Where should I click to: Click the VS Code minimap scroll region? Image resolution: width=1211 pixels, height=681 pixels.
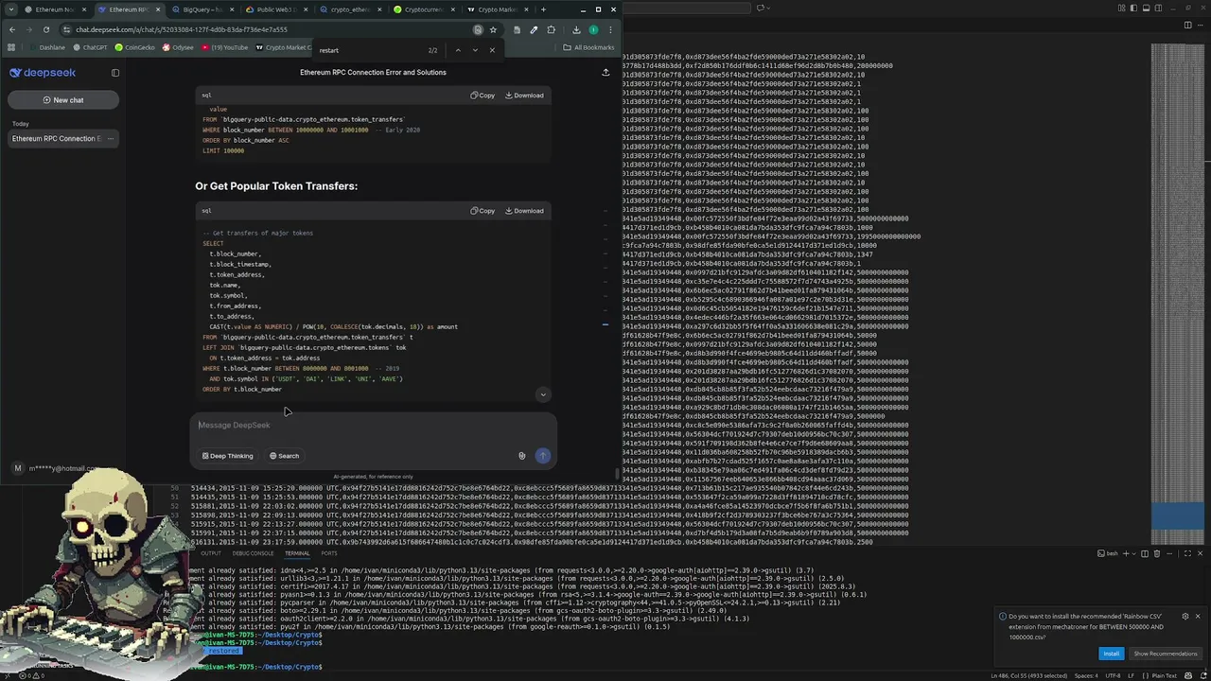[x=1177, y=293]
